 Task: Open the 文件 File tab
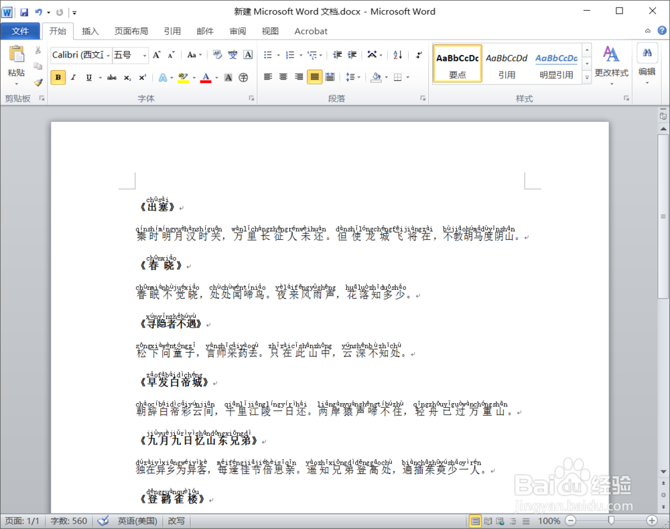[x=20, y=31]
